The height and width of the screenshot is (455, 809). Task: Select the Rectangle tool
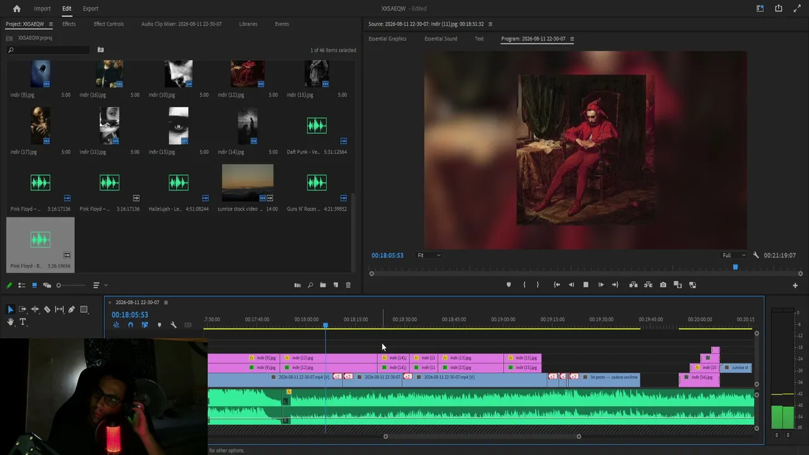point(83,309)
